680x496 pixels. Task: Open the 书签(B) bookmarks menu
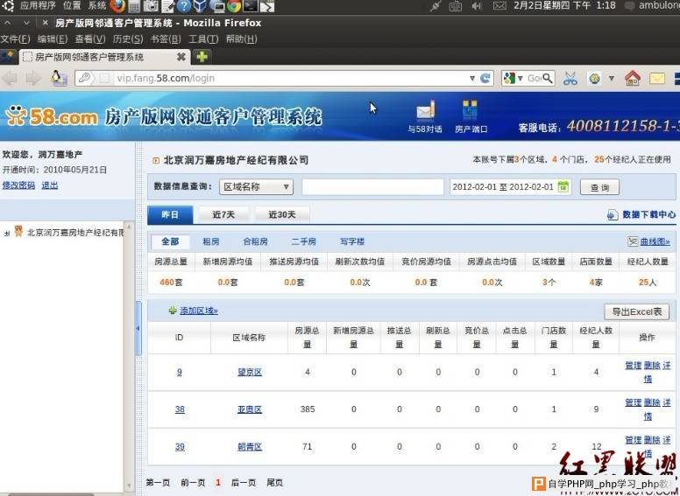(166, 39)
